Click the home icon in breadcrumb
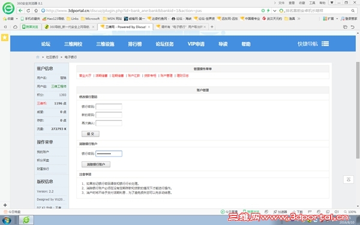The image size is (360, 225). 38,57
